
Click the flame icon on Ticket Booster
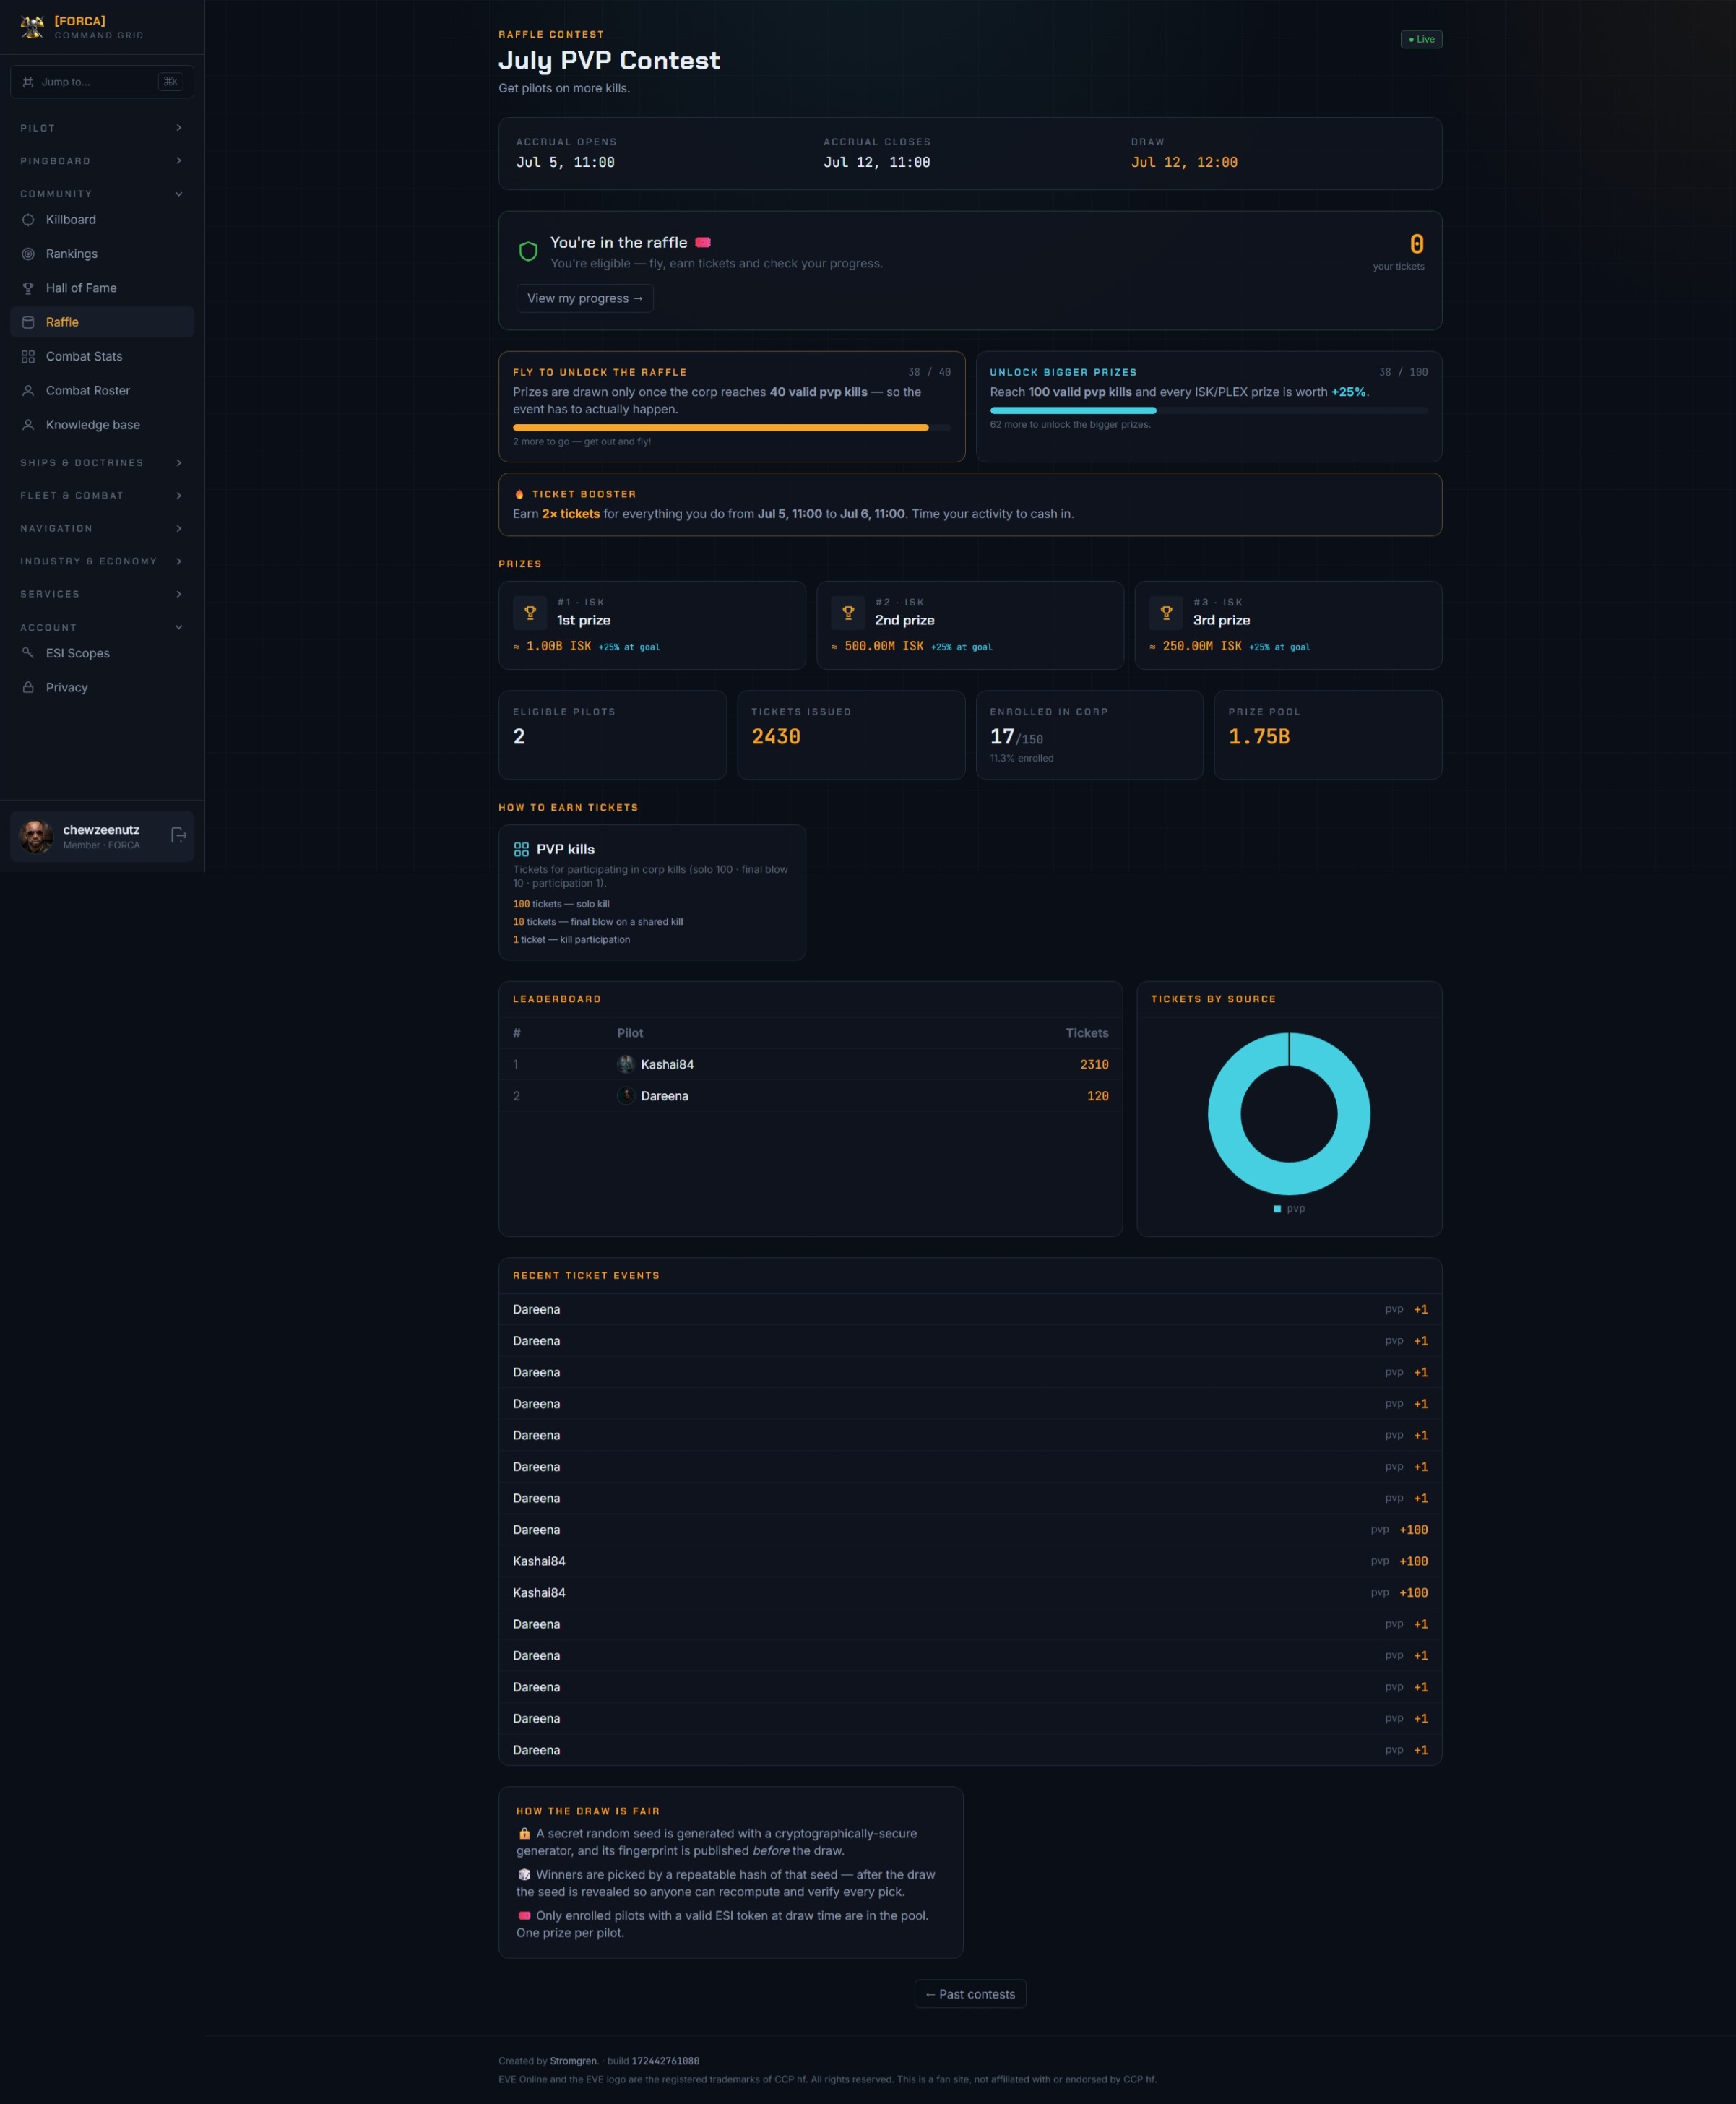519,494
